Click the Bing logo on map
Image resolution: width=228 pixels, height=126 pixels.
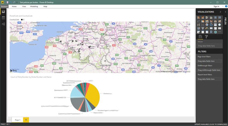(13, 70)
